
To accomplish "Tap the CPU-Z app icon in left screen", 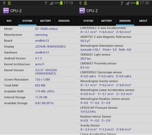I will (6, 11).
